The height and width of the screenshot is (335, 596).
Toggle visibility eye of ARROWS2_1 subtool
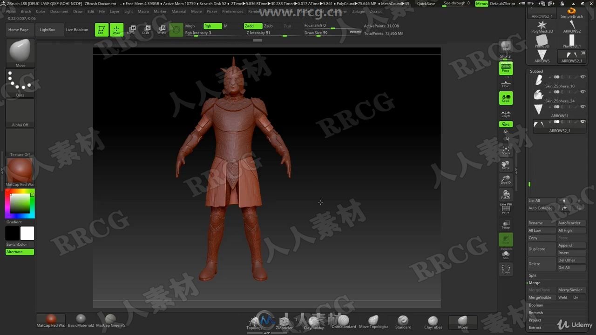point(582,121)
